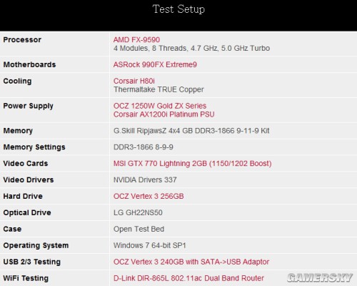
Task: Click the Motherboards row label
Action: [x=29, y=64]
